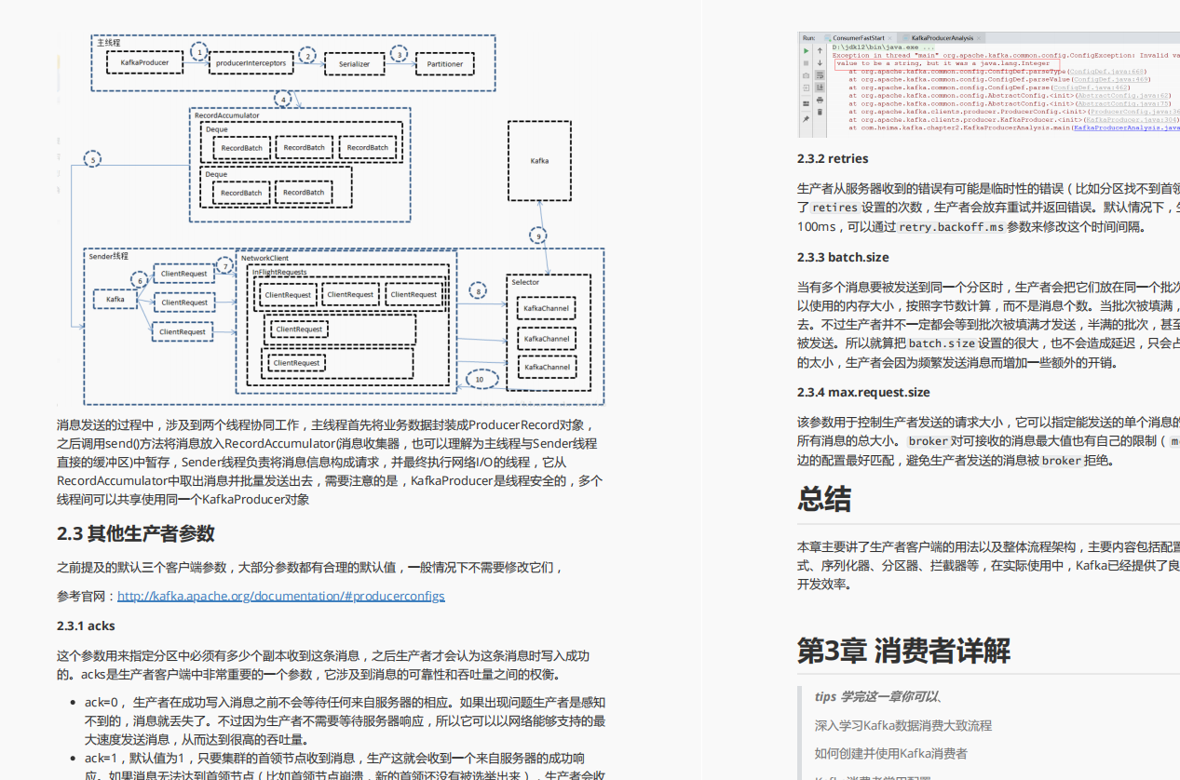Click the Up stack trace arrow icon

(x=820, y=50)
